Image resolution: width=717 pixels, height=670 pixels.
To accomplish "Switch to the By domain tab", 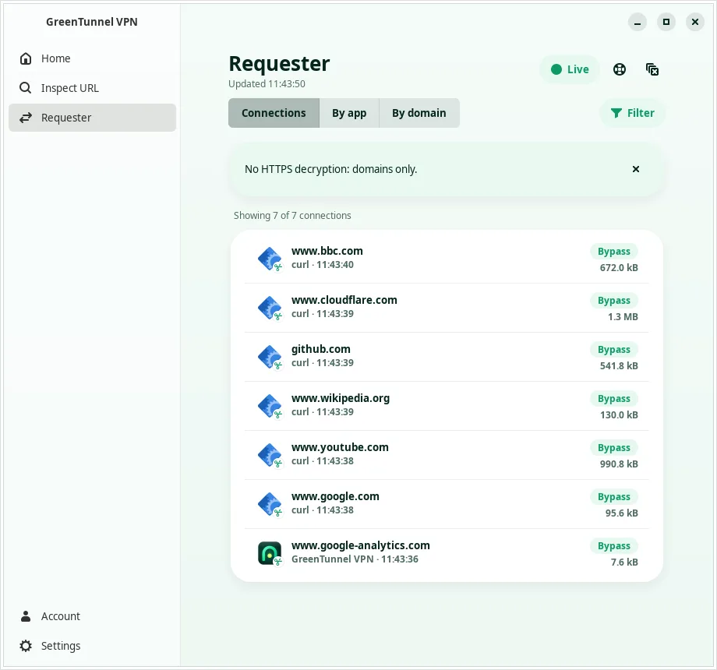I will (419, 113).
